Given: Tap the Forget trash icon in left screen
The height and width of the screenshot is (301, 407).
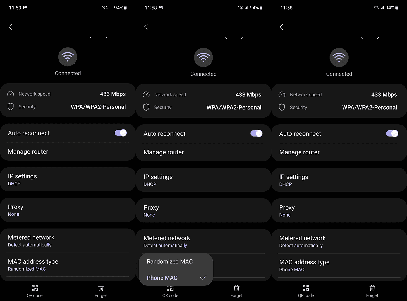Looking at the screenshot, I should coord(101,288).
